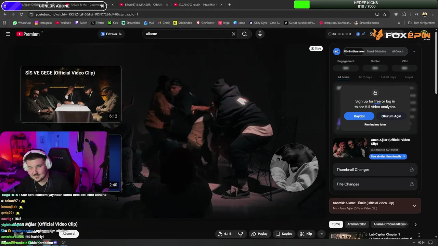This screenshot has width=438, height=246.
Task: Click See similar thumbnails button
Action: [x=388, y=156]
